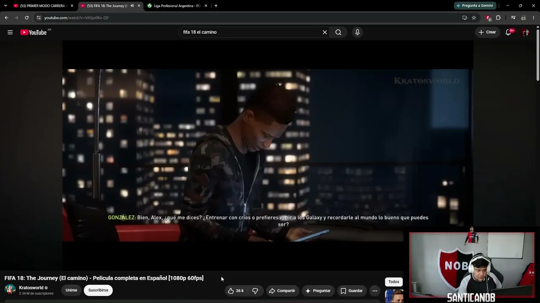Subscribe with the Suscribirse button
This screenshot has height=303, width=540.
[x=98, y=290]
